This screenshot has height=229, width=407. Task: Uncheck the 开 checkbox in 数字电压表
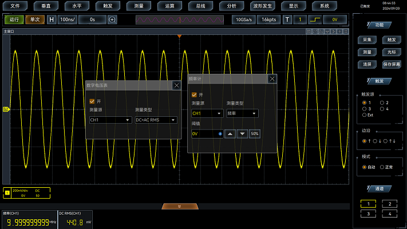pyautogui.click(x=92, y=101)
